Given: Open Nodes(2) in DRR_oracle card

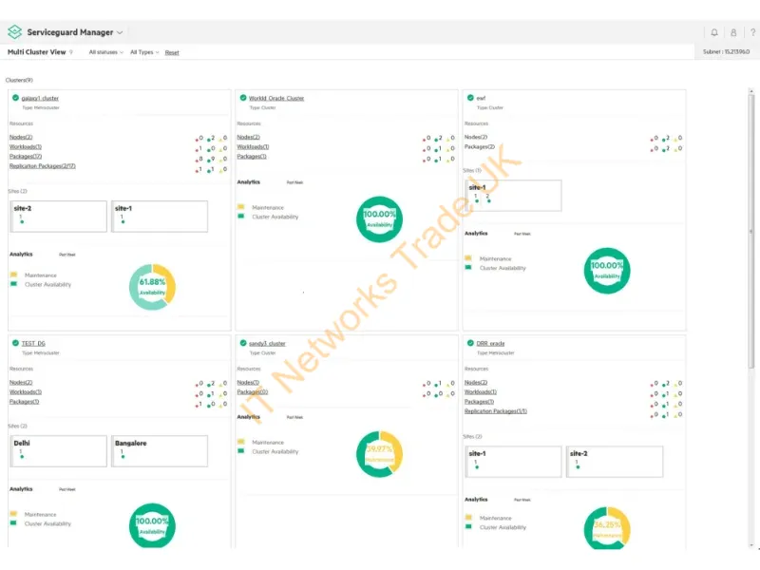Looking at the screenshot, I should click(476, 383).
